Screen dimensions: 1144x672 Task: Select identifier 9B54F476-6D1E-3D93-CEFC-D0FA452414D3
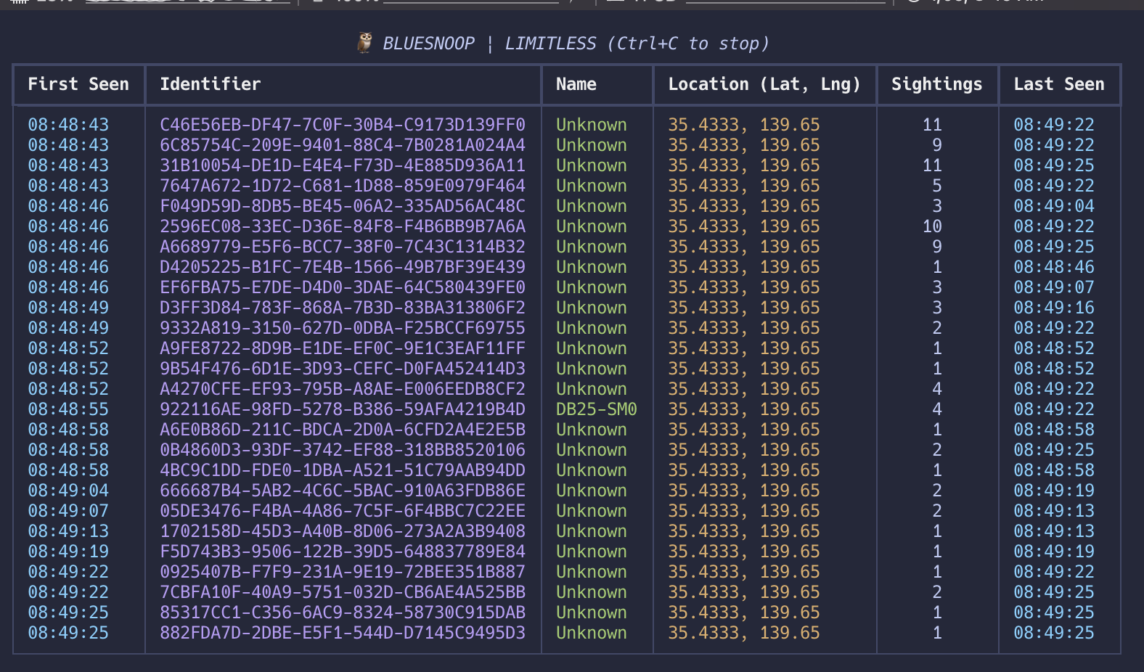(343, 369)
